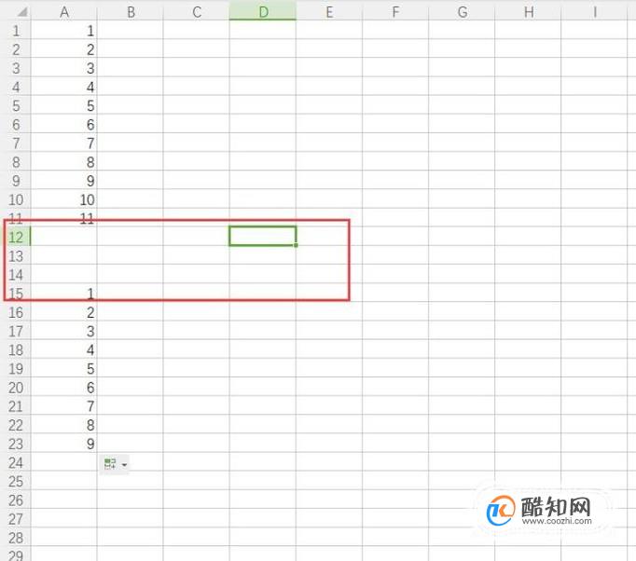Image resolution: width=636 pixels, height=561 pixels.
Task: Click cell A5 containing value 5
Action: [x=64, y=106]
